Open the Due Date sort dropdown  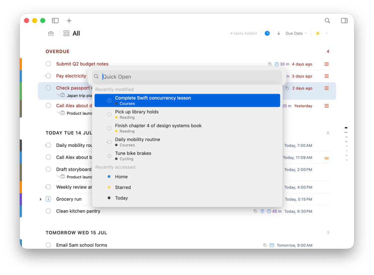(296, 33)
